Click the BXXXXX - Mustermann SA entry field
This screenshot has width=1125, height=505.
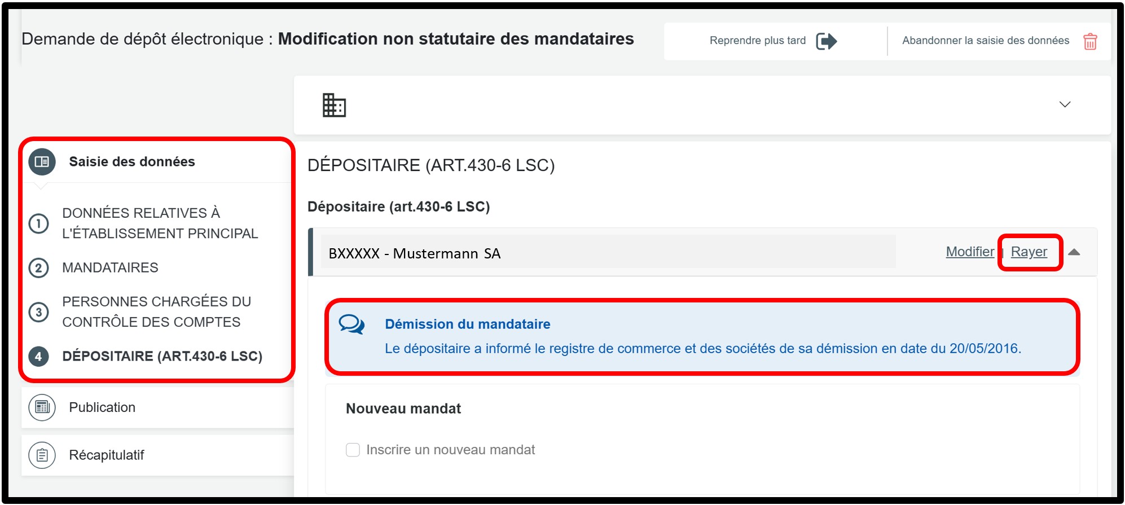coord(608,253)
